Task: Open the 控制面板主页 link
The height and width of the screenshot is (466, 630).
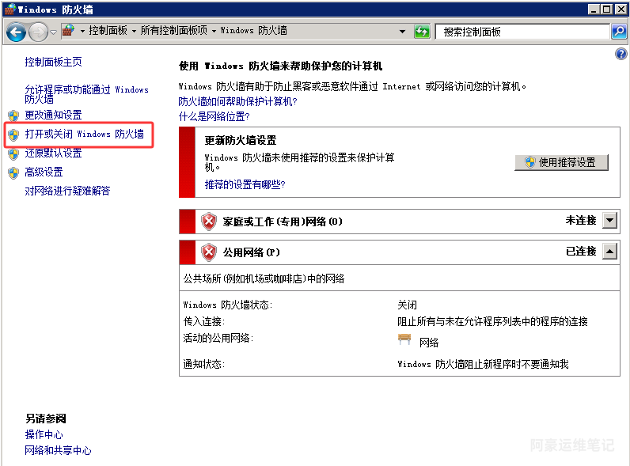Action: coord(53,62)
